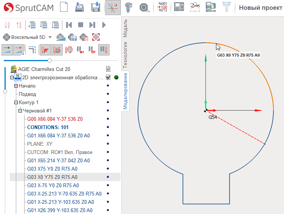Open the NC program postprocessor icon
Screen dimensions: 284x214
click(162, 7)
